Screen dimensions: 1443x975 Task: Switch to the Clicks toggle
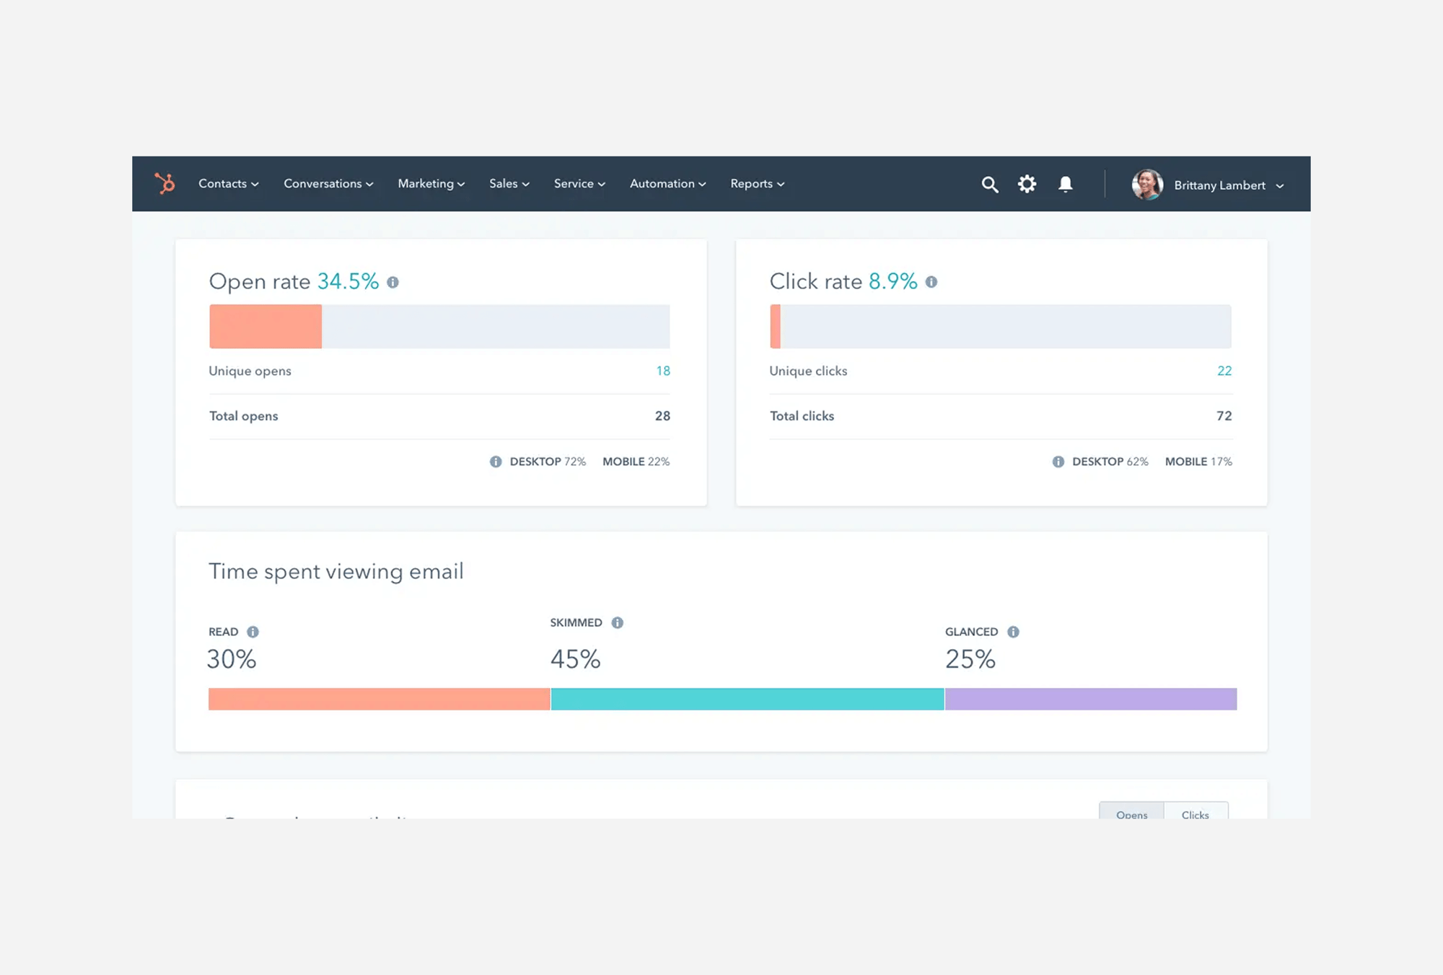(1195, 812)
